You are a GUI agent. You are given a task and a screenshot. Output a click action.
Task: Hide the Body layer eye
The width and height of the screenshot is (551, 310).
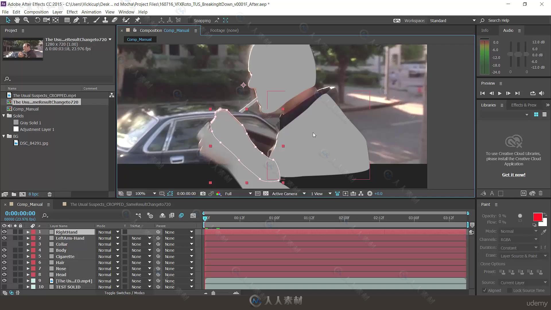pos(4,250)
